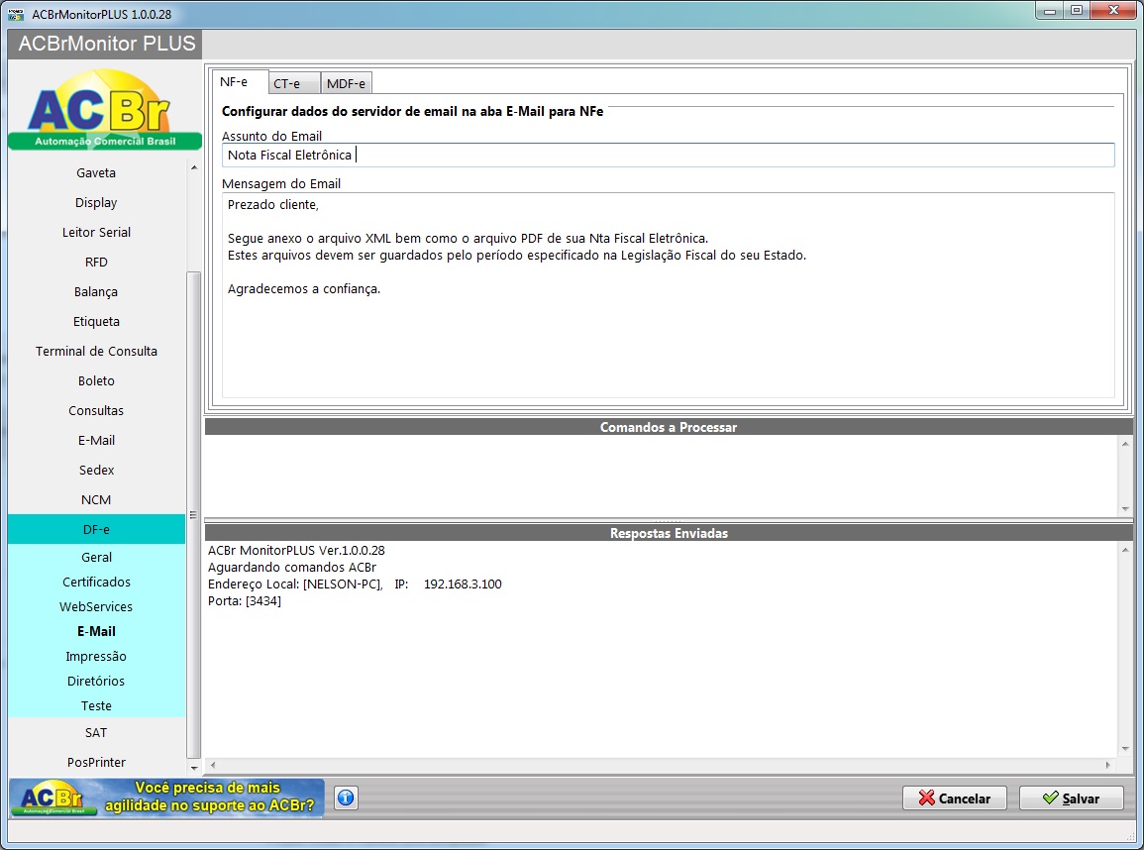This screenshot has width=1144, height=850.
Task: Click the Respostas Enviadas header
Action: (x=669, y=533)
